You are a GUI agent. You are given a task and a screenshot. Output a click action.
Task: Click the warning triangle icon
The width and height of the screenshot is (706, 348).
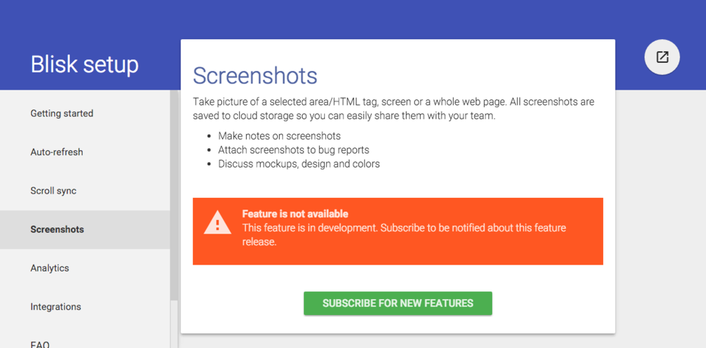(x=218, y=223)
